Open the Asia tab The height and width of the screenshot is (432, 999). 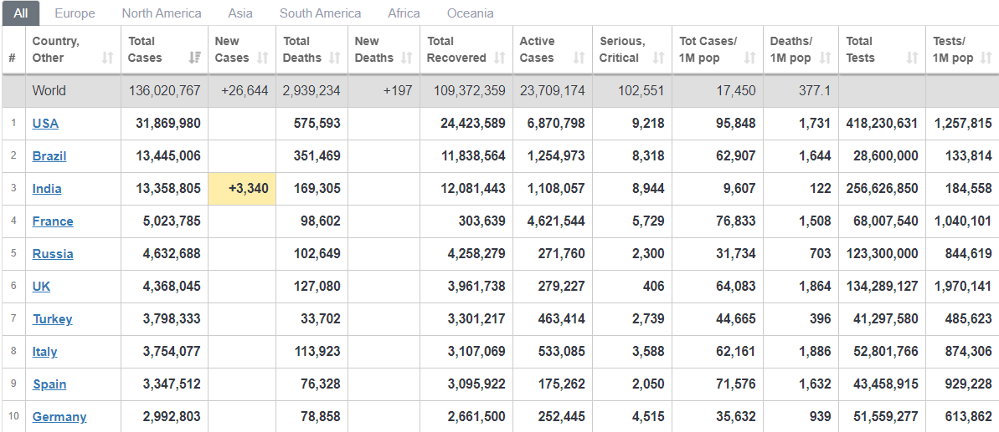coord(240,13)
